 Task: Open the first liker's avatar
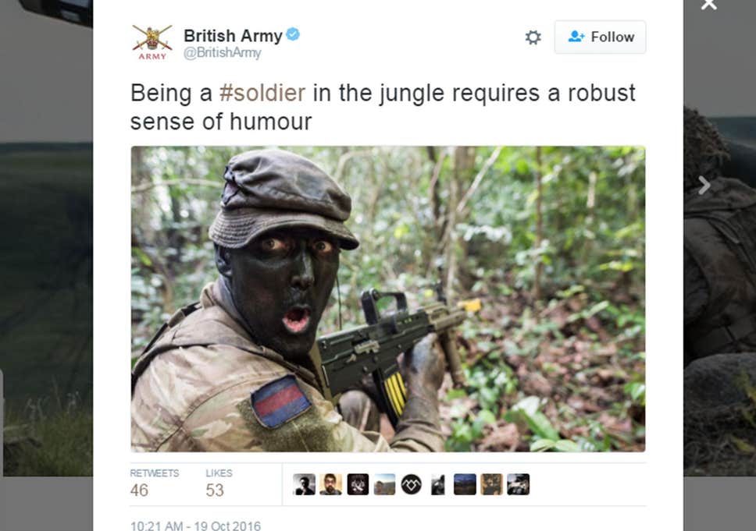305,484
